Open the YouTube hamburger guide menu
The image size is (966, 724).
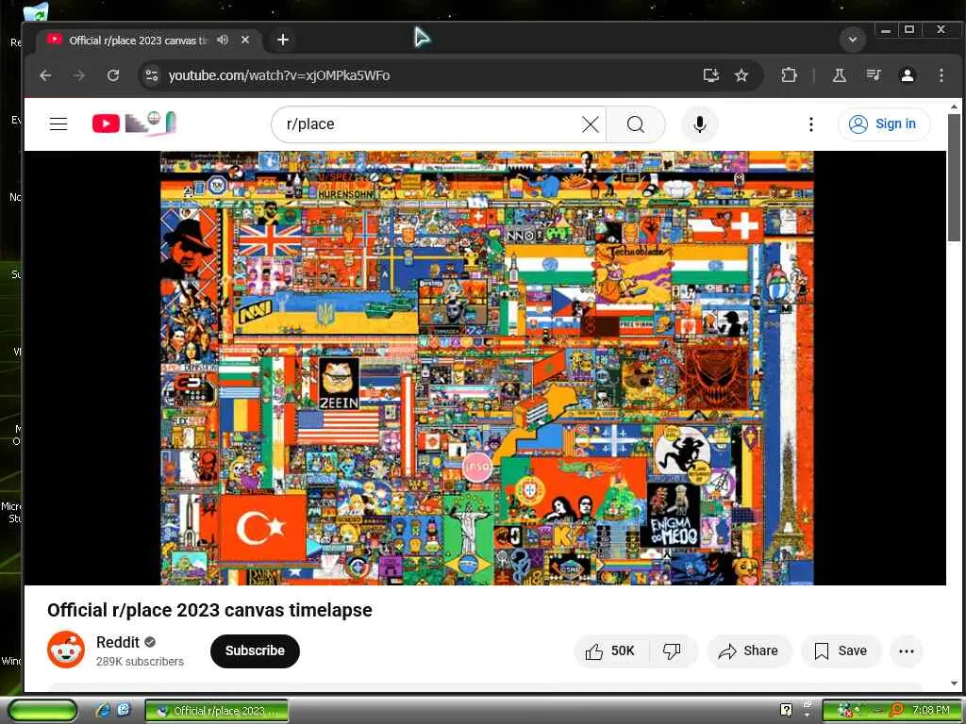(58, 123)
